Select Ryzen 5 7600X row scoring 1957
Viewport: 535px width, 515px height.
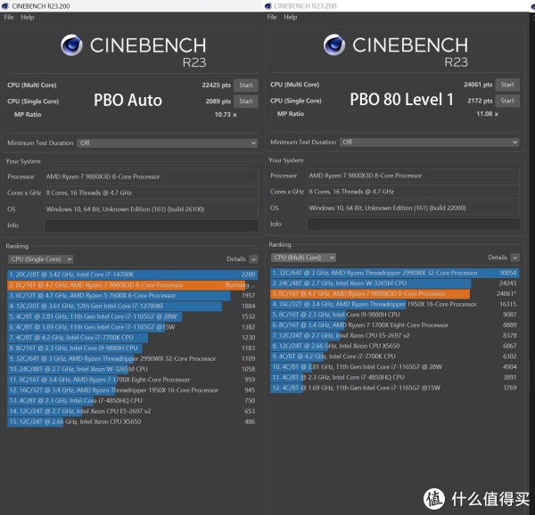pos(132,296)
